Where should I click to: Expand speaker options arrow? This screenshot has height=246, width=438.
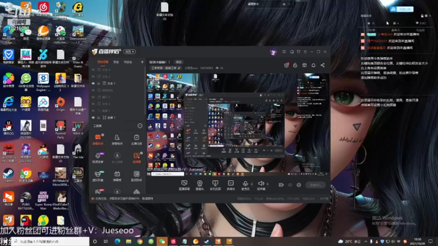267,184
